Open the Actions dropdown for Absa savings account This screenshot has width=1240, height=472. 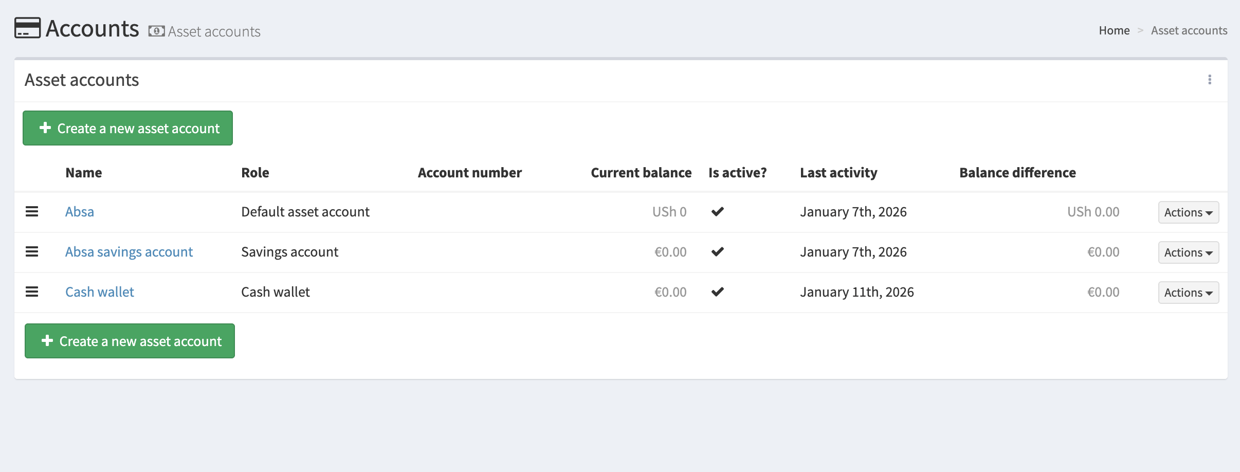(x=1188, y=252)
